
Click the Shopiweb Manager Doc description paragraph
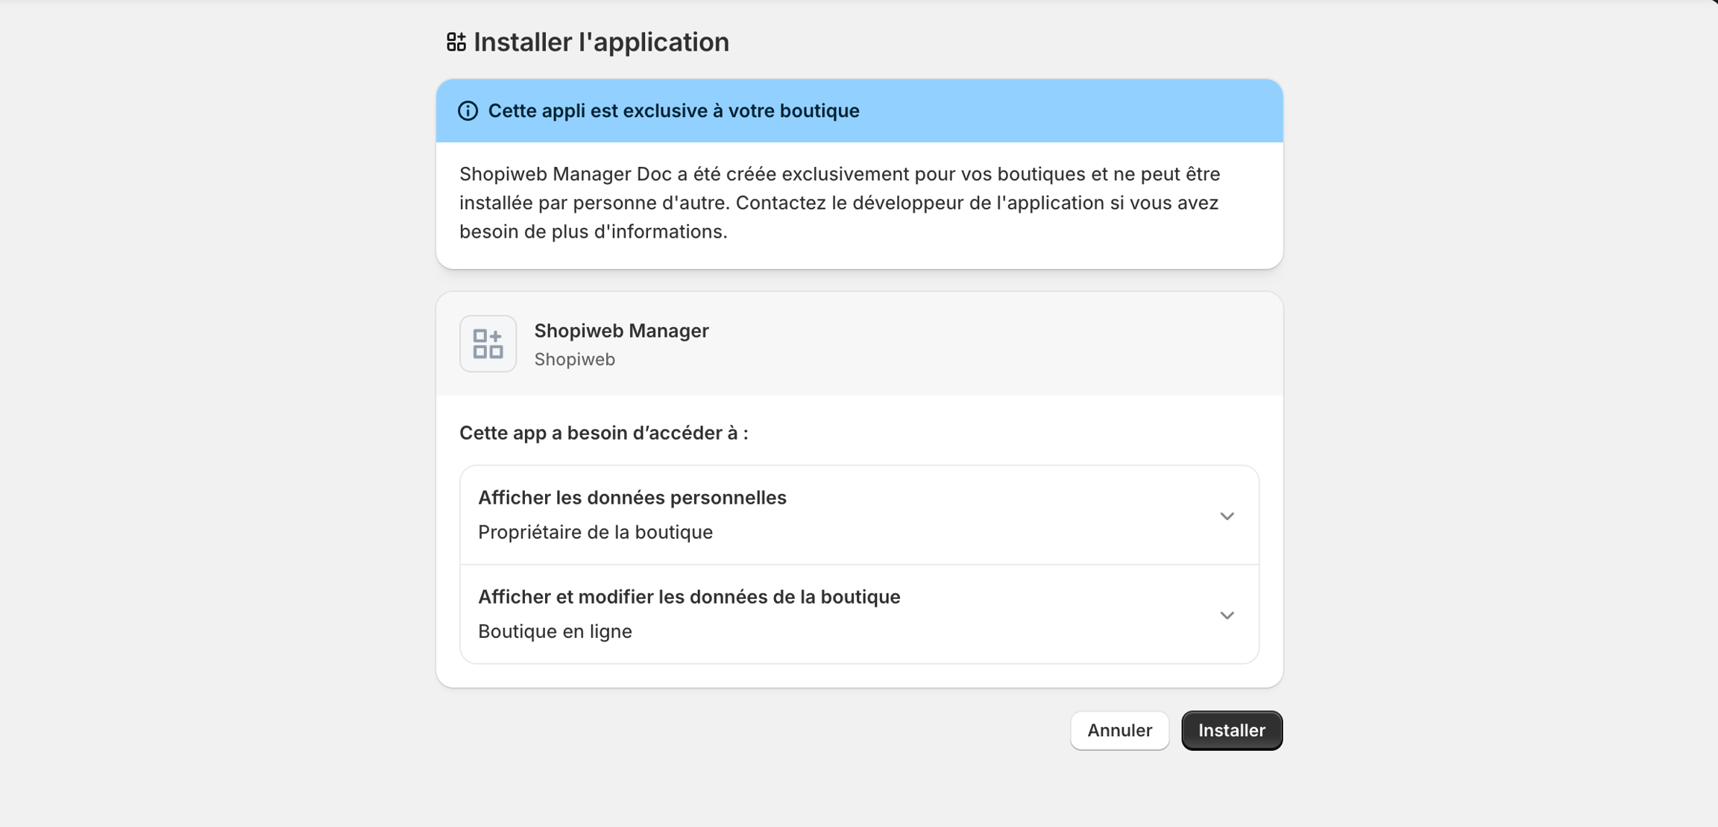[x=840, y=203]
